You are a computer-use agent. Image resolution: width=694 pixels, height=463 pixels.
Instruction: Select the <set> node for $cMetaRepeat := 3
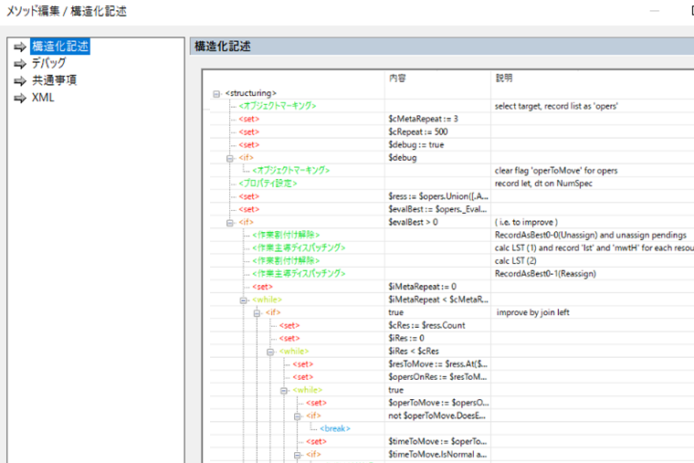click(248, 119)
